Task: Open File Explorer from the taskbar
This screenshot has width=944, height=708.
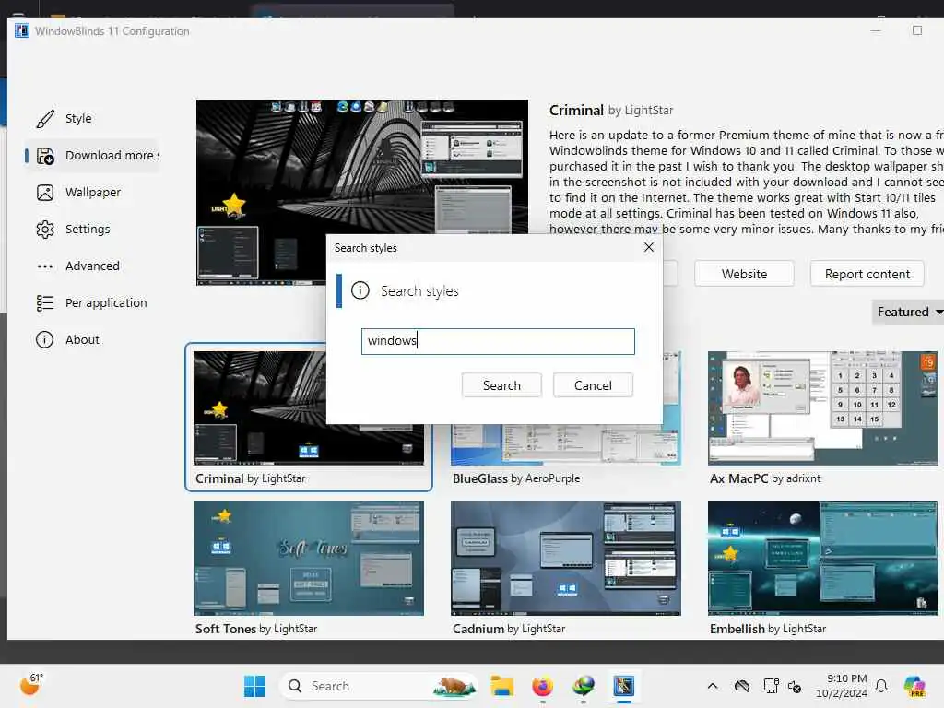Action: [501, 686]
